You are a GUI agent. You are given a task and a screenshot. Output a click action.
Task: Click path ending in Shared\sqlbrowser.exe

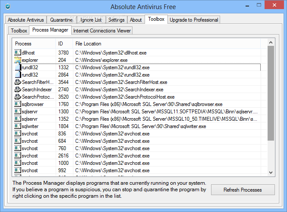[x=149, y=104]
